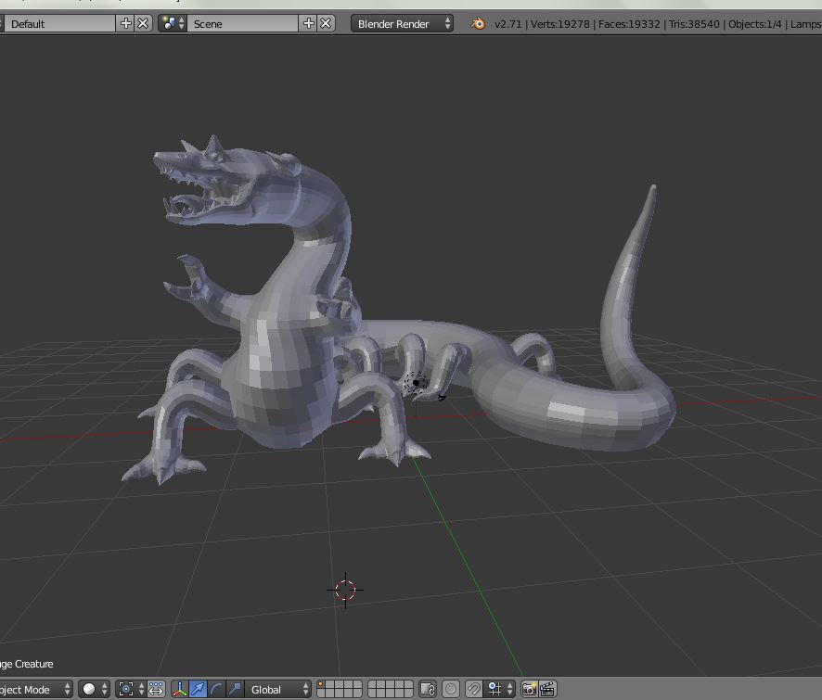This screenshot has height=700, width=822.
Task: Delete the current Scene with X button
Action: [327, 23]
